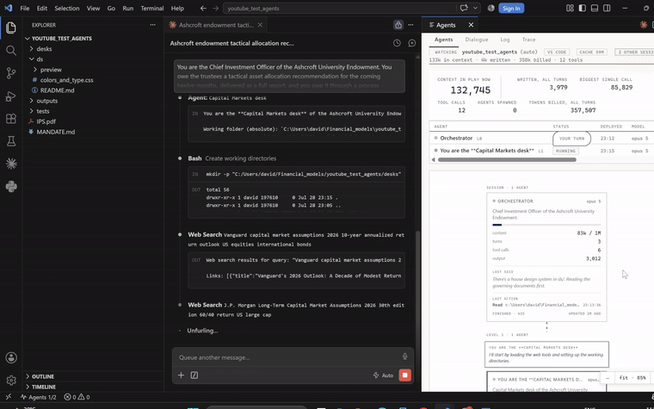Open the File menu

coord(25,8)
